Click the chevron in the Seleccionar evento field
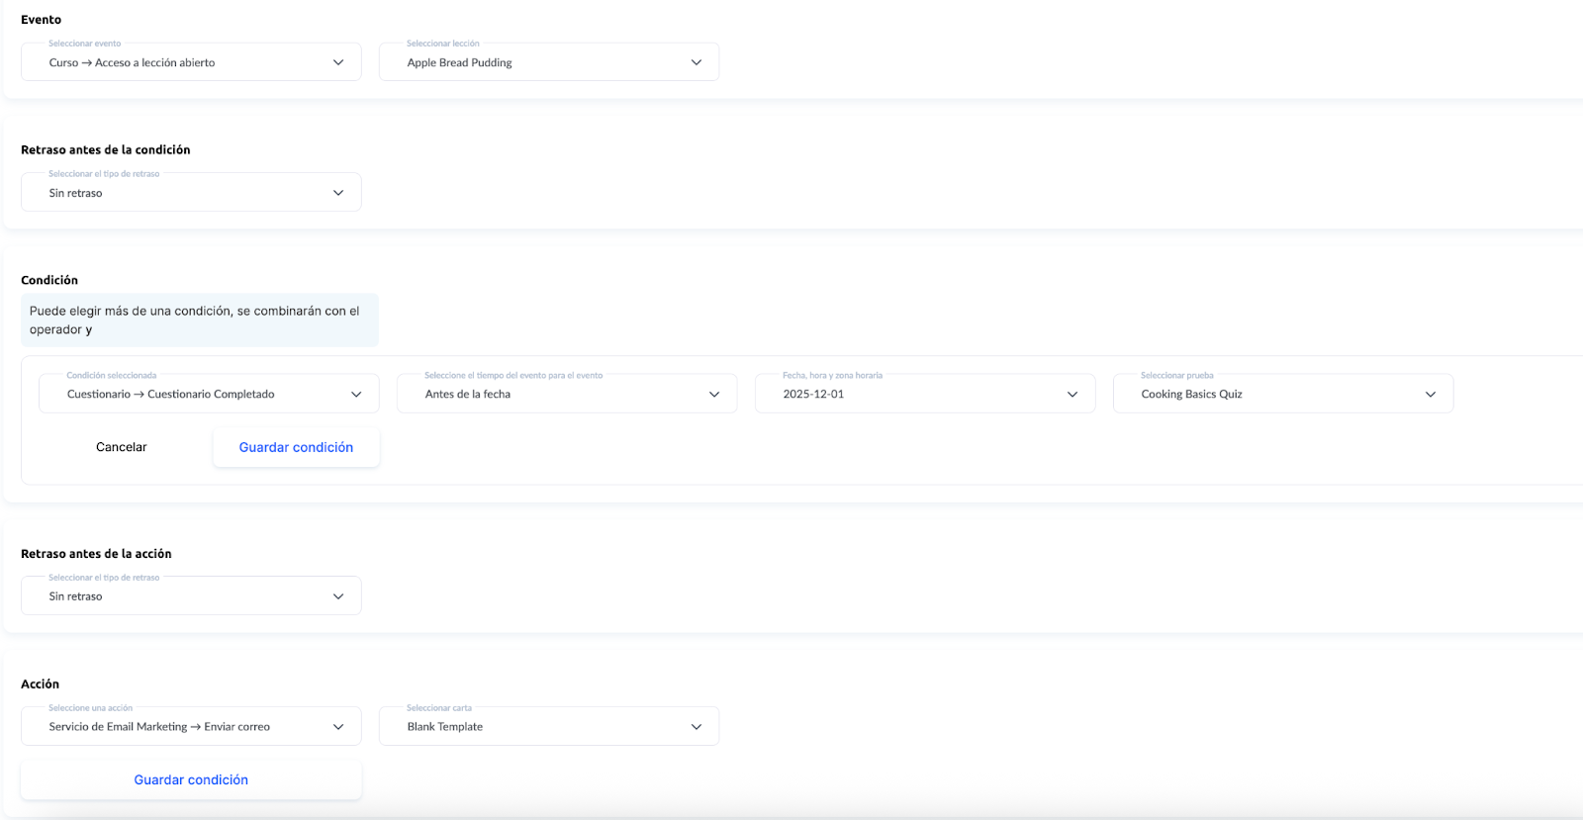This screenshot has width=1583, height=820. click(338, 62)
